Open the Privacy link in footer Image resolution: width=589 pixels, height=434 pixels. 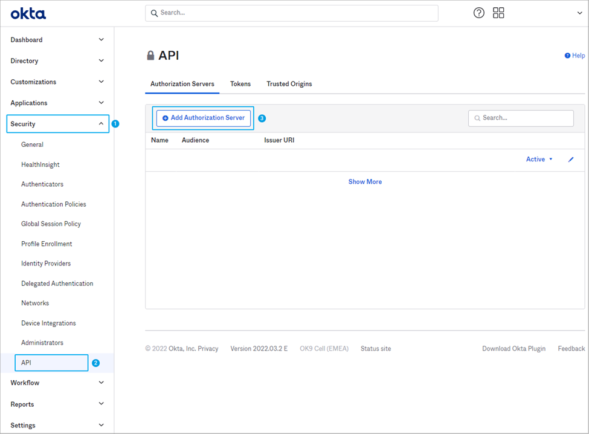208,349
